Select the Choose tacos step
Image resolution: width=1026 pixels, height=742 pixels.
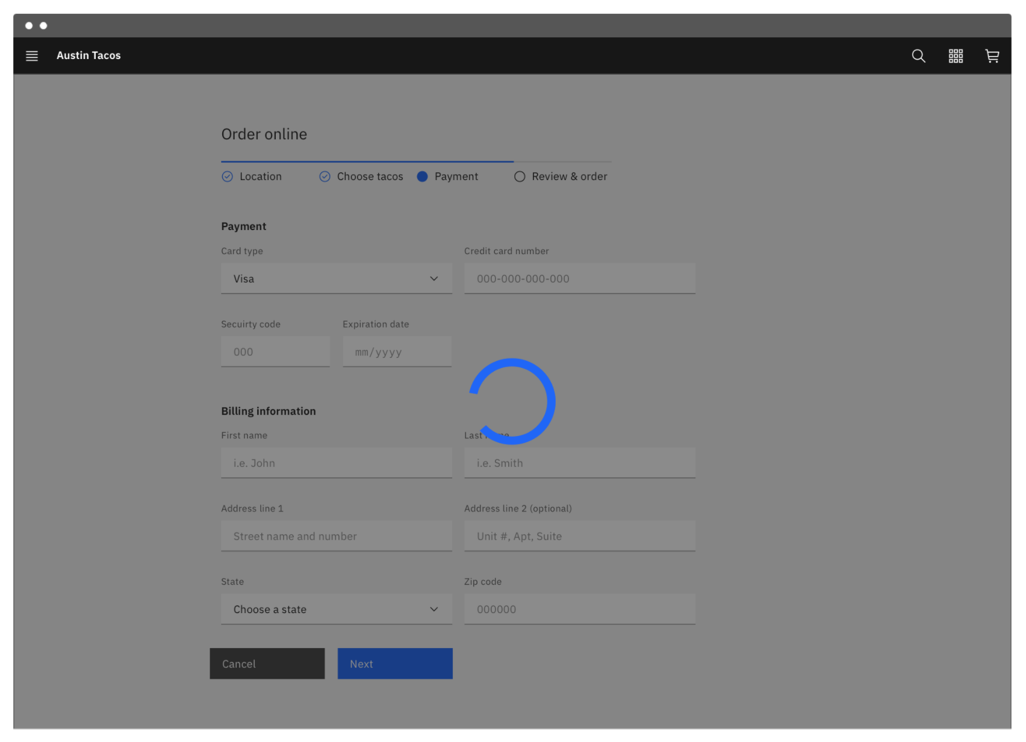[x=370, y=176]
